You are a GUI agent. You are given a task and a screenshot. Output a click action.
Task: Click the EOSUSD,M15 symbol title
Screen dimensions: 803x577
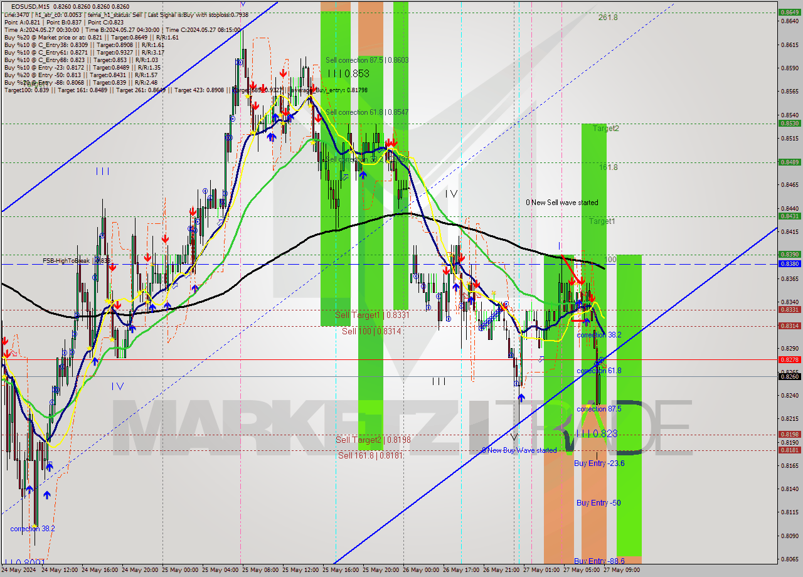click(31, 6)
